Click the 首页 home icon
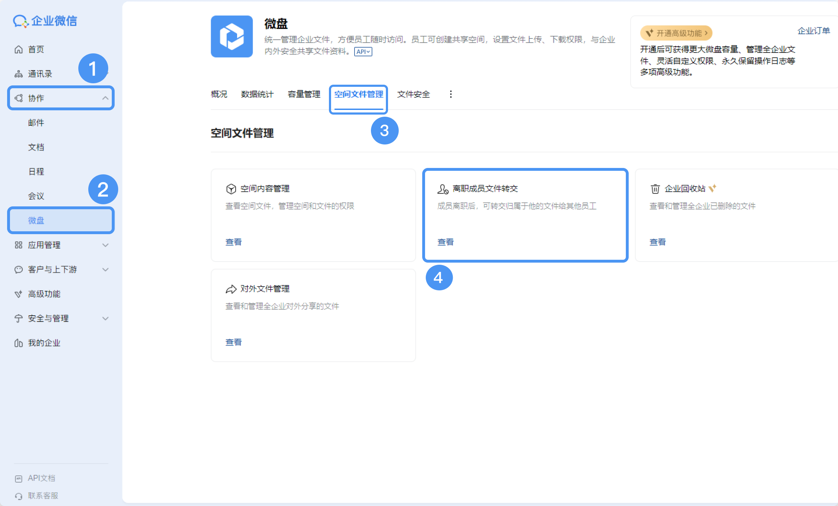The height and width of the screenshot is (506, 838). tap(19, 49)
